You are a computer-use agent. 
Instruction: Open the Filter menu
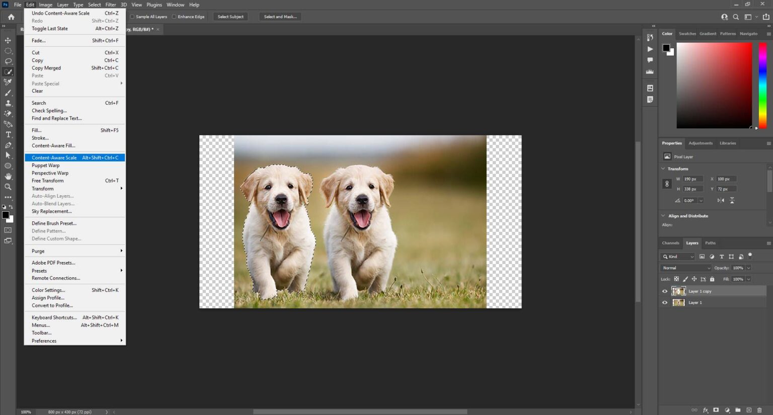111,5
